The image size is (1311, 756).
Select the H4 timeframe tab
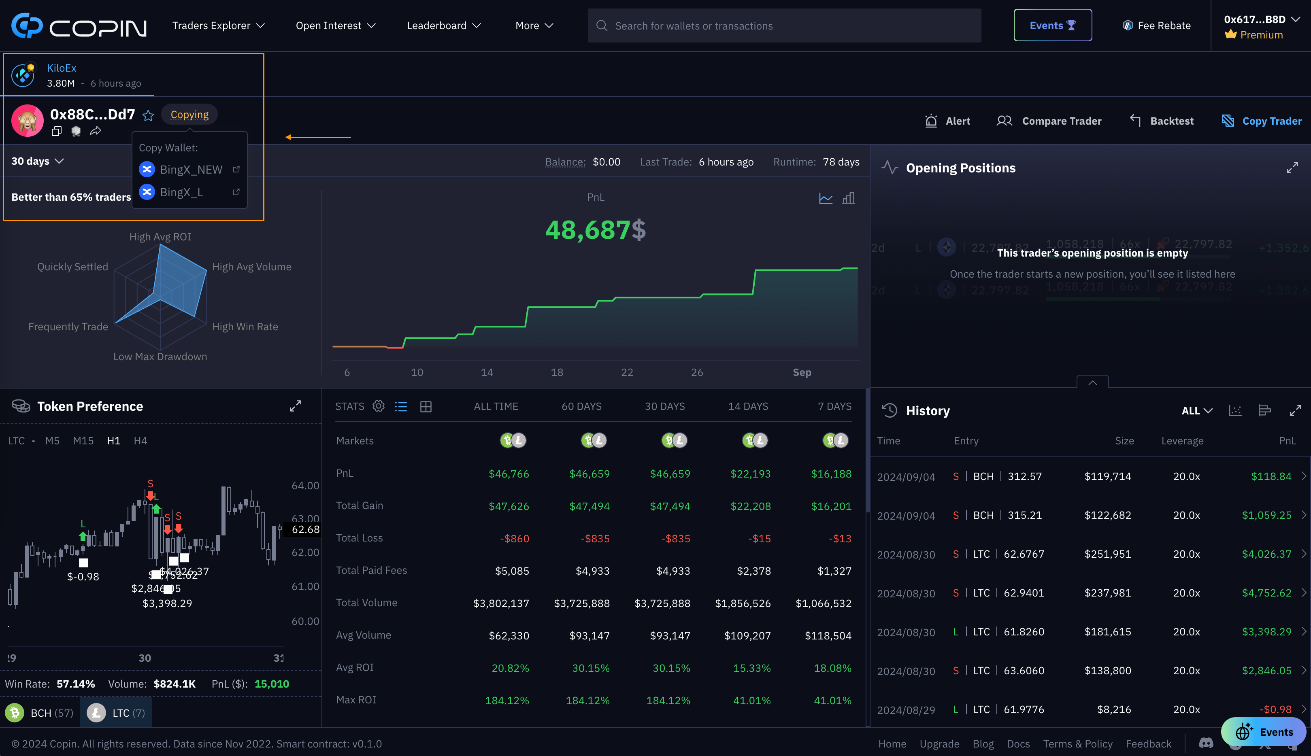click(x=140, y=440)
